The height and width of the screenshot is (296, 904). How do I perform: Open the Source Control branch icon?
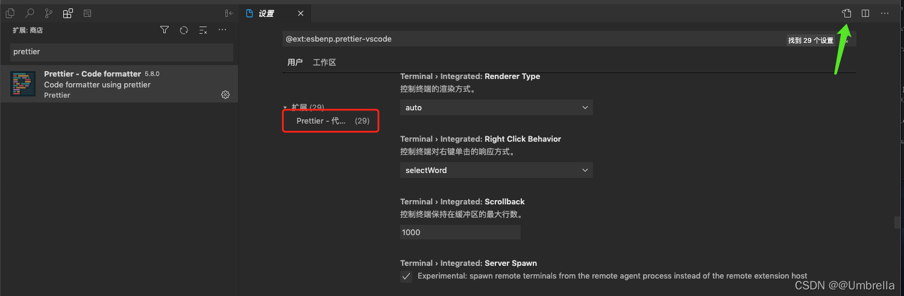click(x=49, y=13)
